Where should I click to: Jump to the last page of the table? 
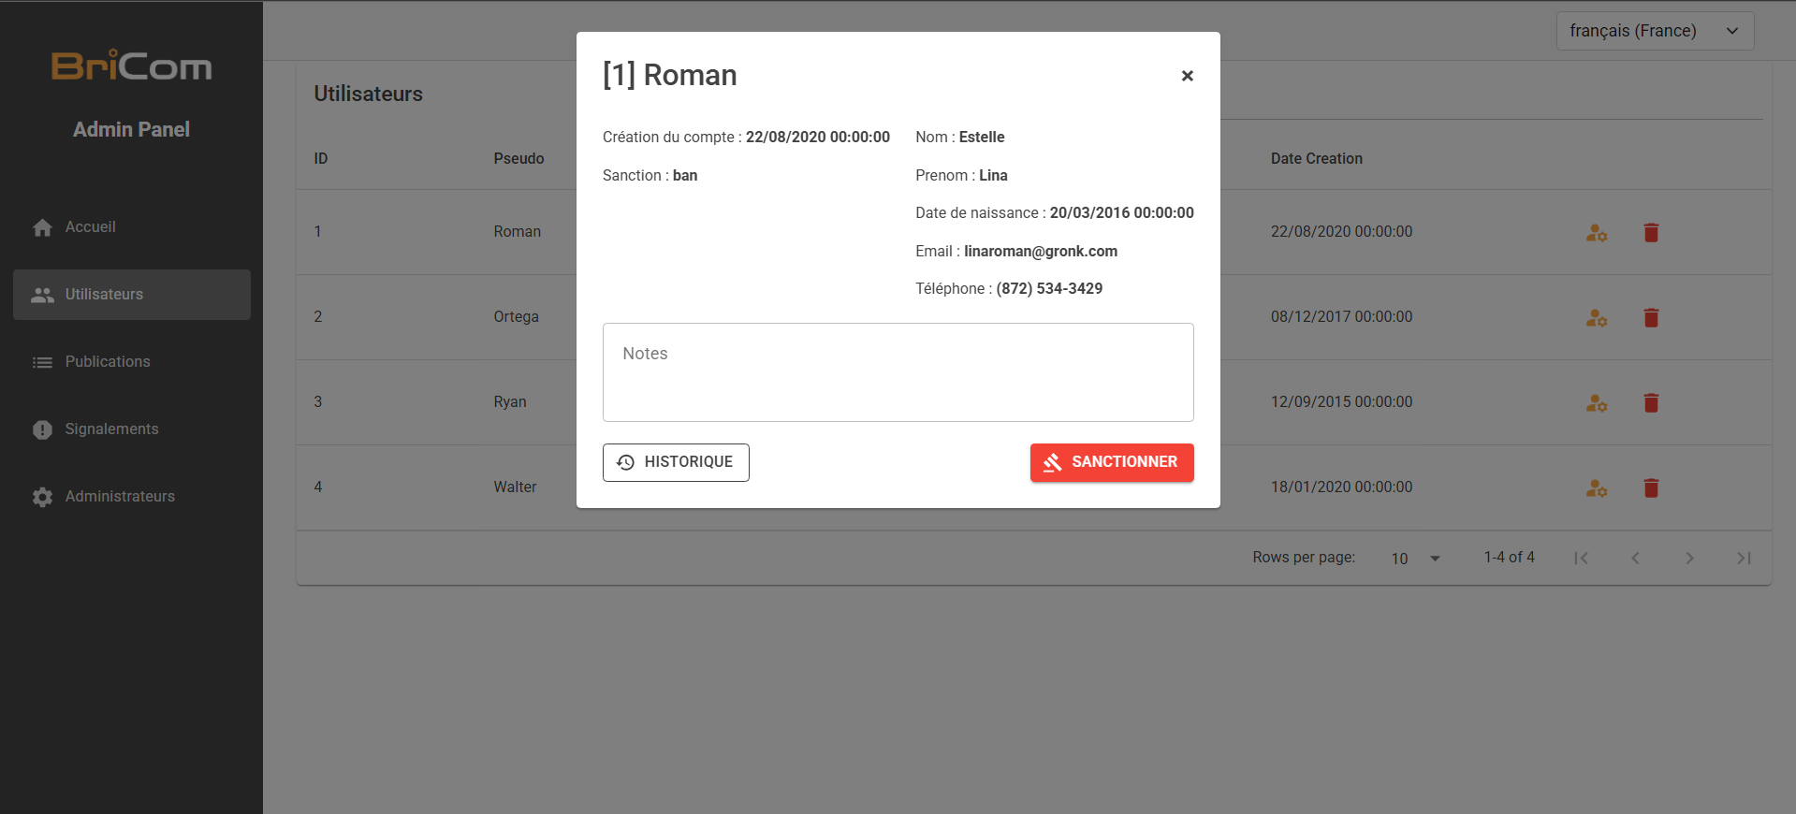click(1743, 559)
